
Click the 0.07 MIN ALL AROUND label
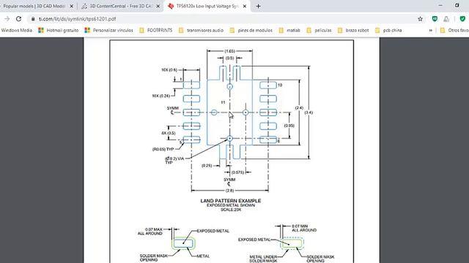[x=304, y=228]
